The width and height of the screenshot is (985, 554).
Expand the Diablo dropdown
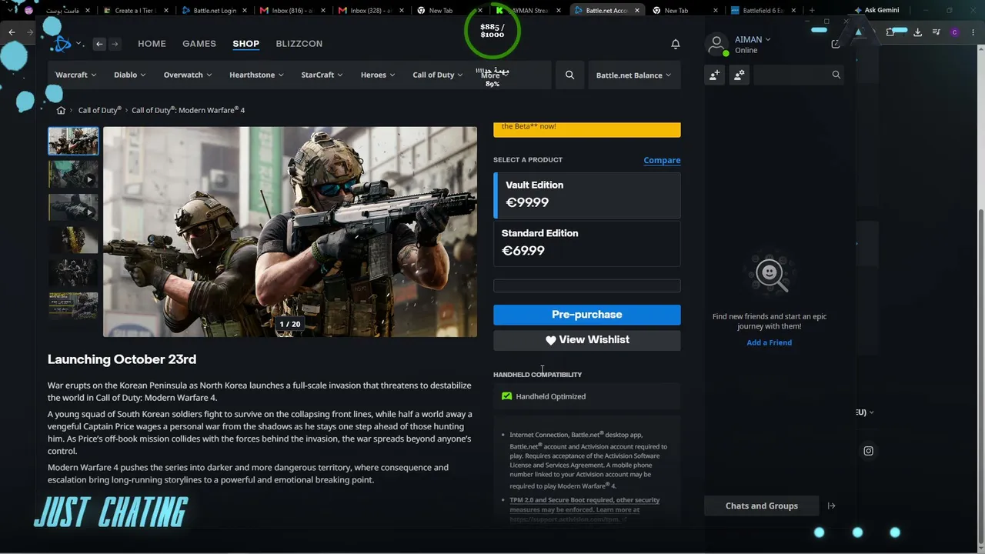129,75
